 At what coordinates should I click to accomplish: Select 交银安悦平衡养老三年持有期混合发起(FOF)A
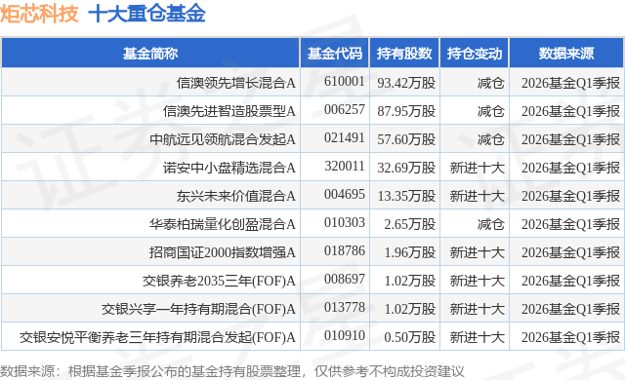[x=157, y=337]
